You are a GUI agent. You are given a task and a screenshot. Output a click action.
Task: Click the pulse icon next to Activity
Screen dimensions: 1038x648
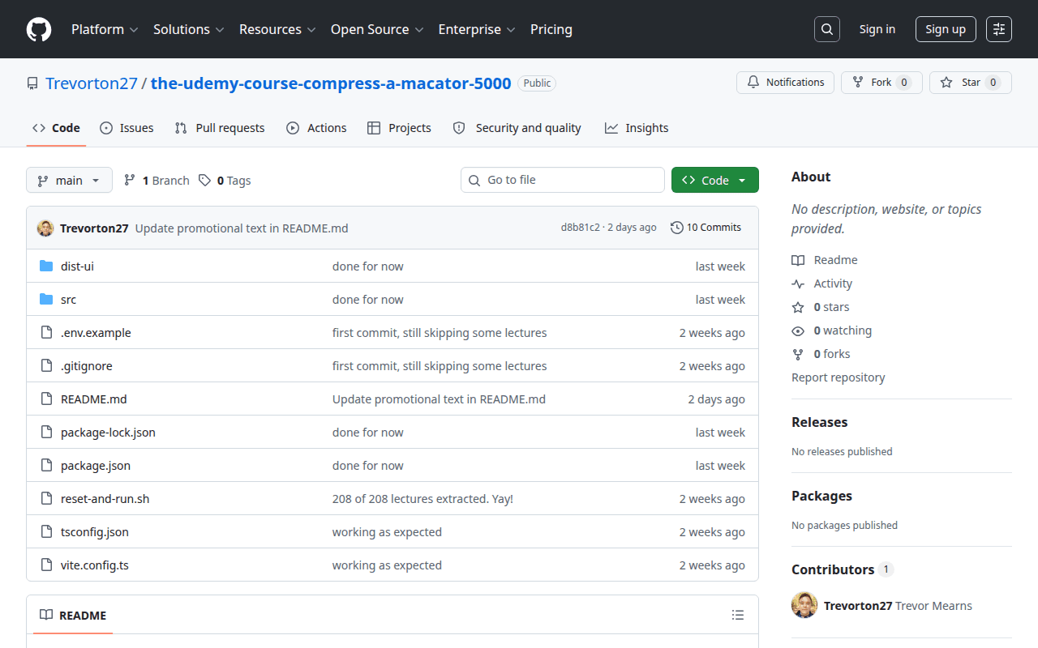click(798, 283)
